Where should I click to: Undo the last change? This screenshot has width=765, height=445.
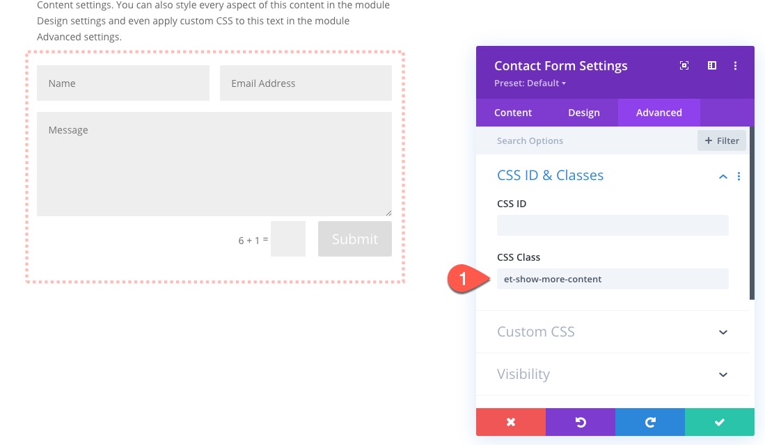pos(581,422)
